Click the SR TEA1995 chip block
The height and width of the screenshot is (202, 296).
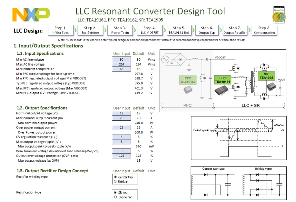pyautogui.click(x=266, y=76)
